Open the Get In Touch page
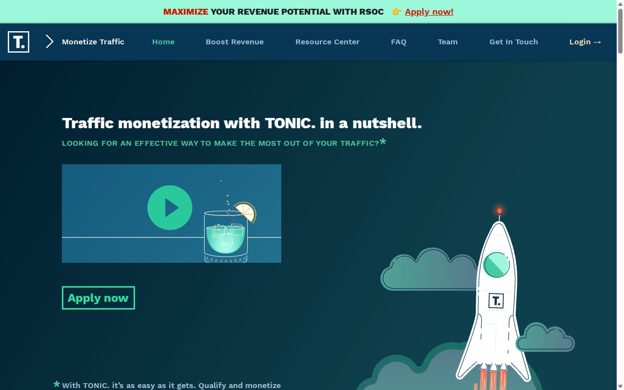 tap(514, 42)
